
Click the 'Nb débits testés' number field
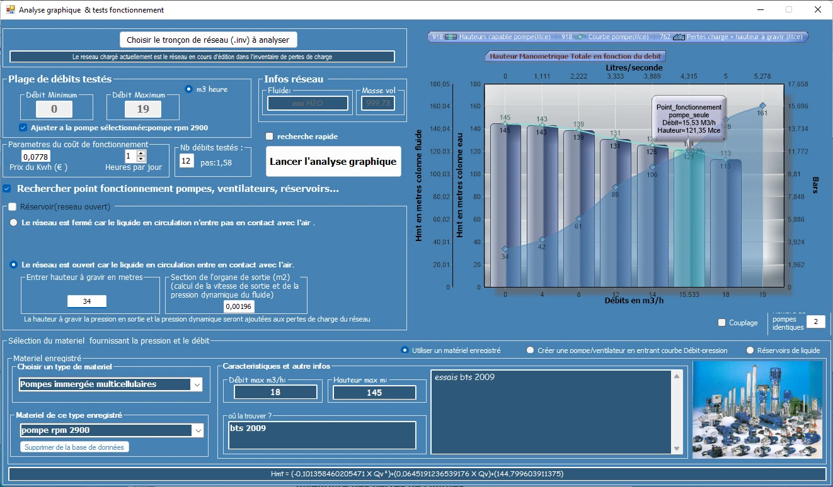pyautogui.click(x=186, y=162)
